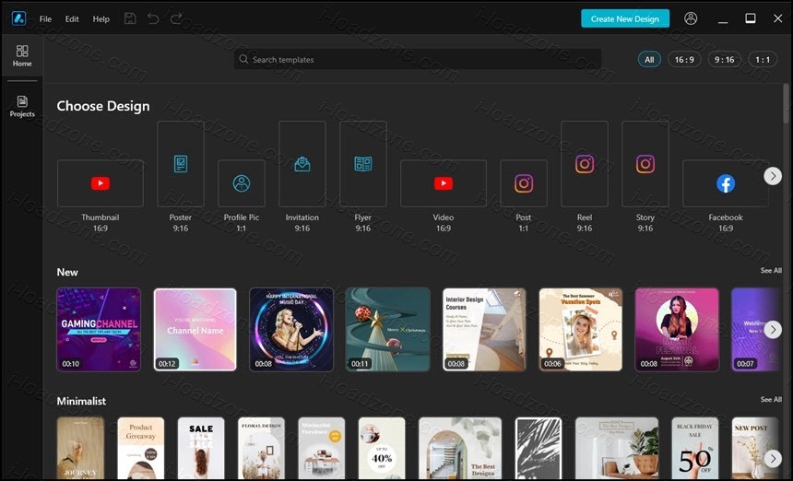This screenshot has width=793, height=481.
Task: Click Create New Design button
Action: [625, 18]
